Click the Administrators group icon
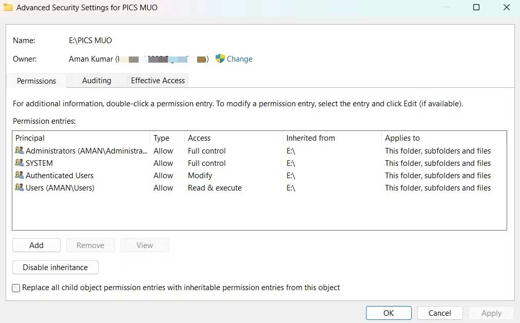 (20, 150)
